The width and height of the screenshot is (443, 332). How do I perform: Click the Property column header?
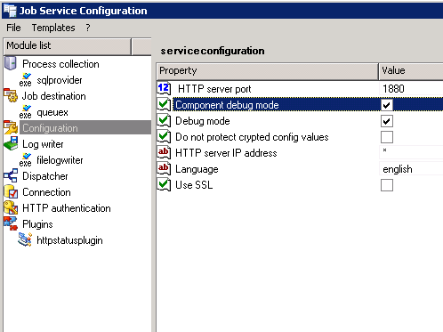(267, 71)
